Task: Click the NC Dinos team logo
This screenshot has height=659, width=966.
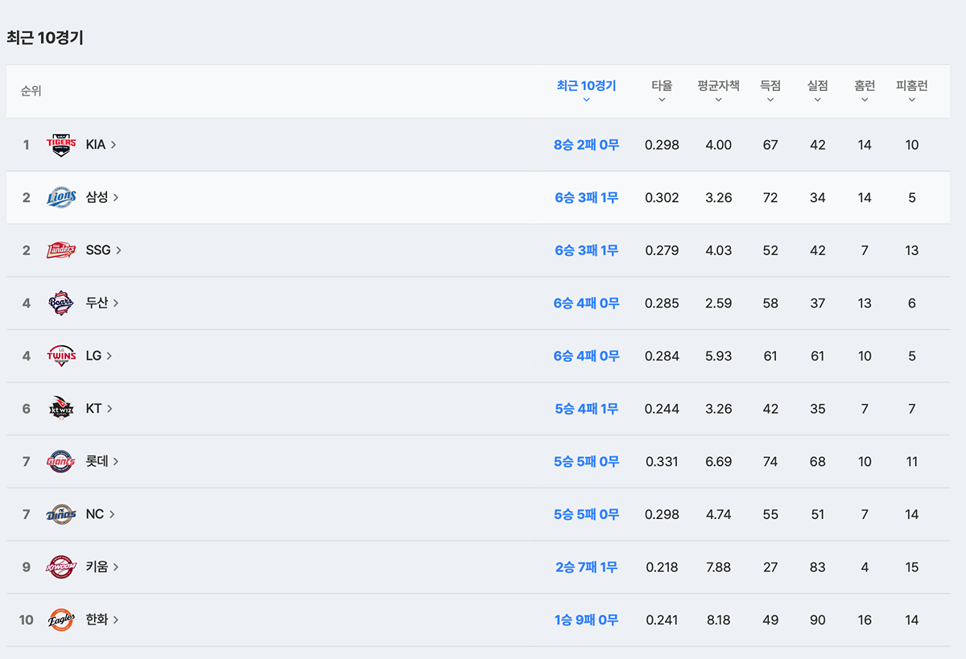Action: tap(61, 514)
